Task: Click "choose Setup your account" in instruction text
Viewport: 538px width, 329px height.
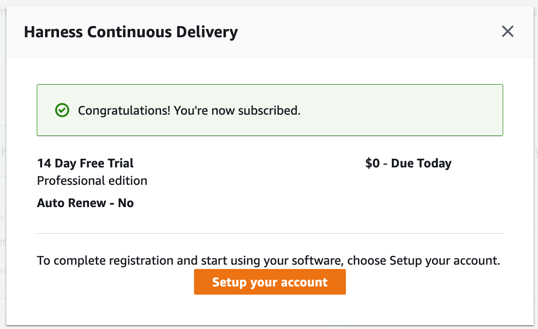Action: [x=424, y=260]
